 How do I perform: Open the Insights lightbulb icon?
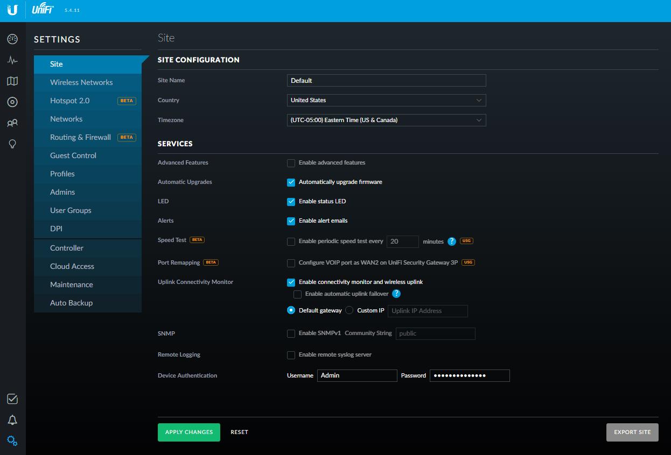click(x=12, y=144)
